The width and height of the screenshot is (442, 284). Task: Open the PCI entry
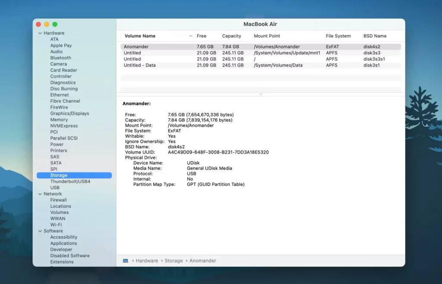click(54, 132)
